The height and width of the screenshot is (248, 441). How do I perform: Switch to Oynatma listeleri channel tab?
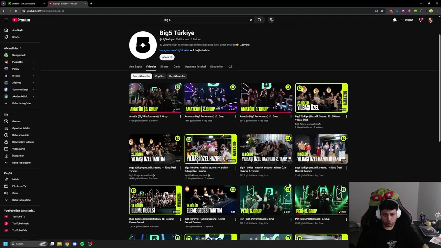coord(195,66)
